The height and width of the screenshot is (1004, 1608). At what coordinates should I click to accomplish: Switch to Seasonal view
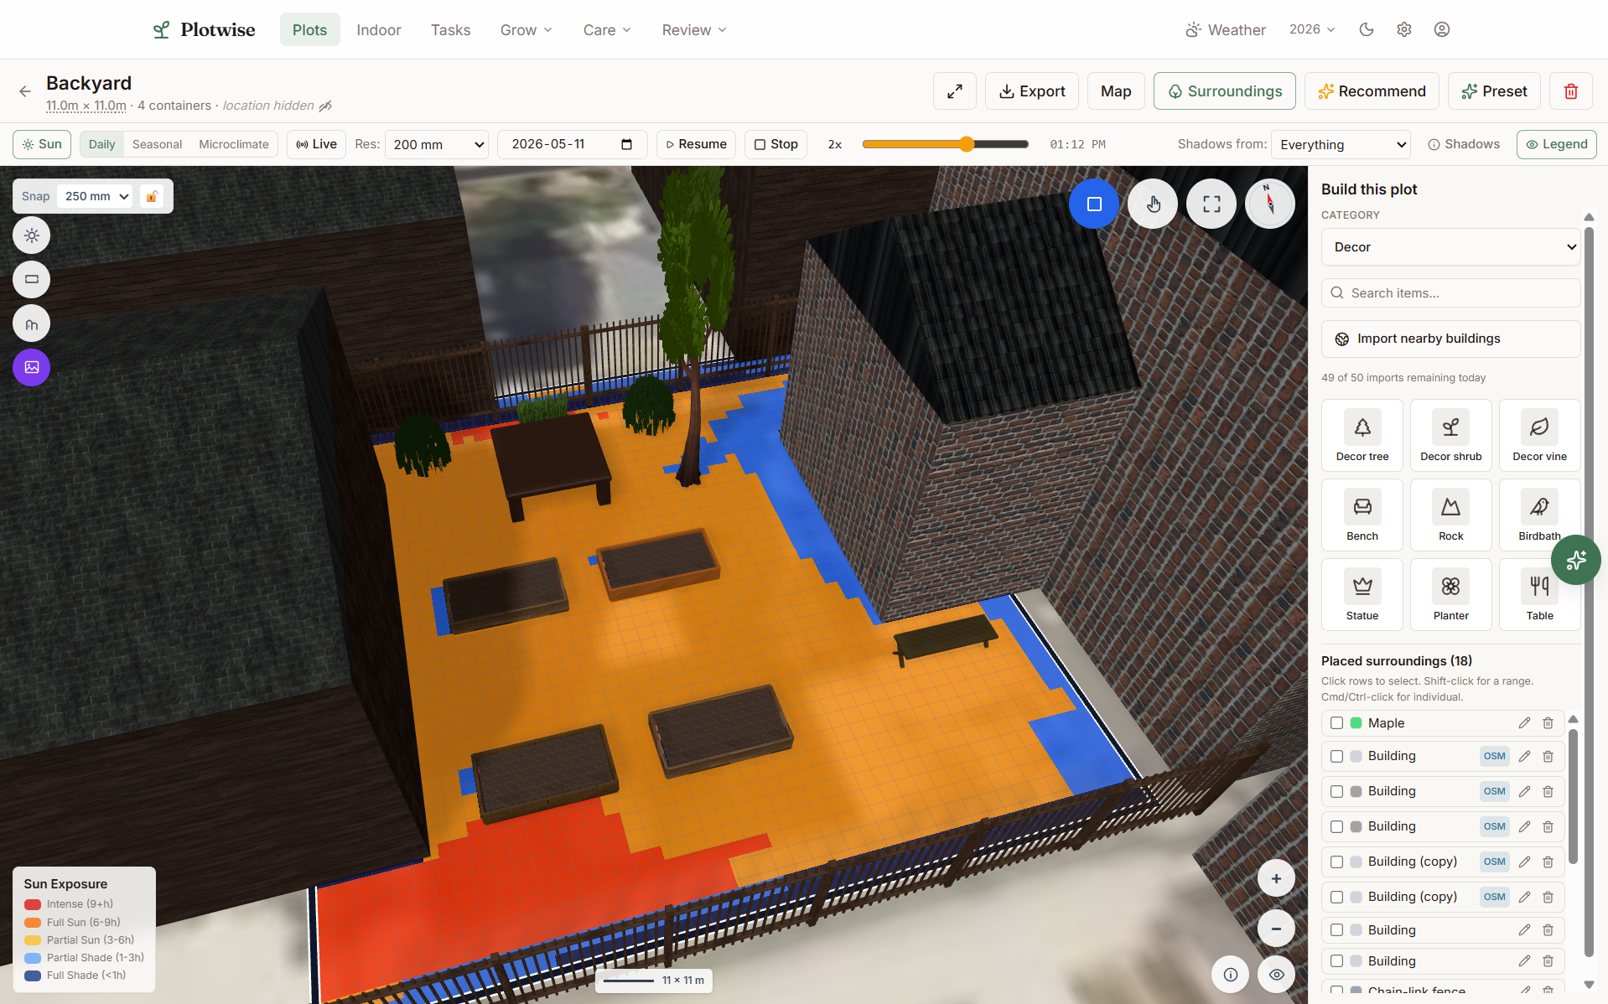coord(157,144)
